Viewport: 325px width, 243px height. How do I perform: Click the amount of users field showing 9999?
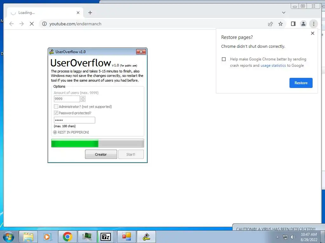[x=67, y=99]
